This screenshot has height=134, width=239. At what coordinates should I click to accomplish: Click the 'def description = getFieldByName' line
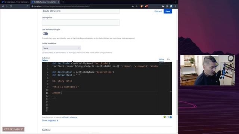coord(83,72)
